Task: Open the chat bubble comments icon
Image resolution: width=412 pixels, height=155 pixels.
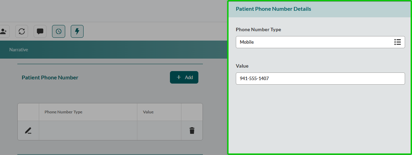Action: [x=40, y=31]
